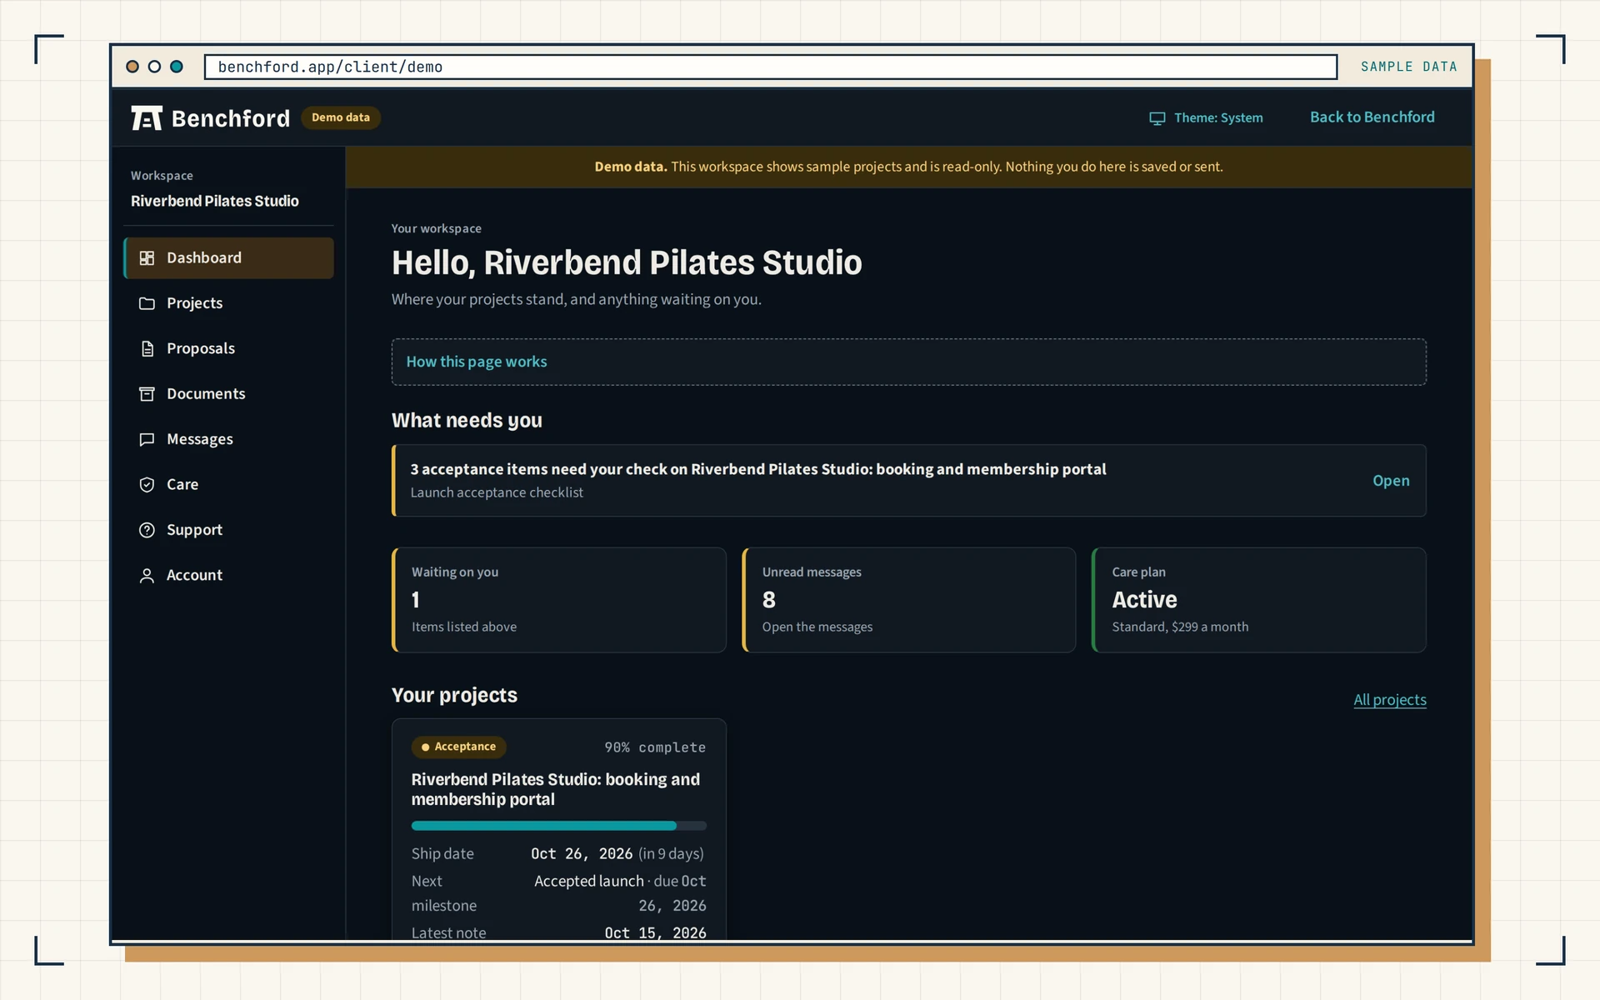
Task: Click the monitor icon beside Theme: System
Action: pyautogui.click(x=1157, y=118)
